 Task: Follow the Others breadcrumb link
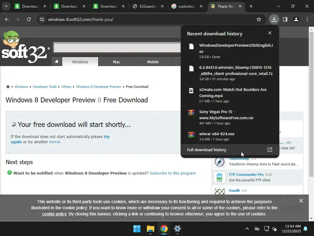pyautogui.click(x=66, y=87)
